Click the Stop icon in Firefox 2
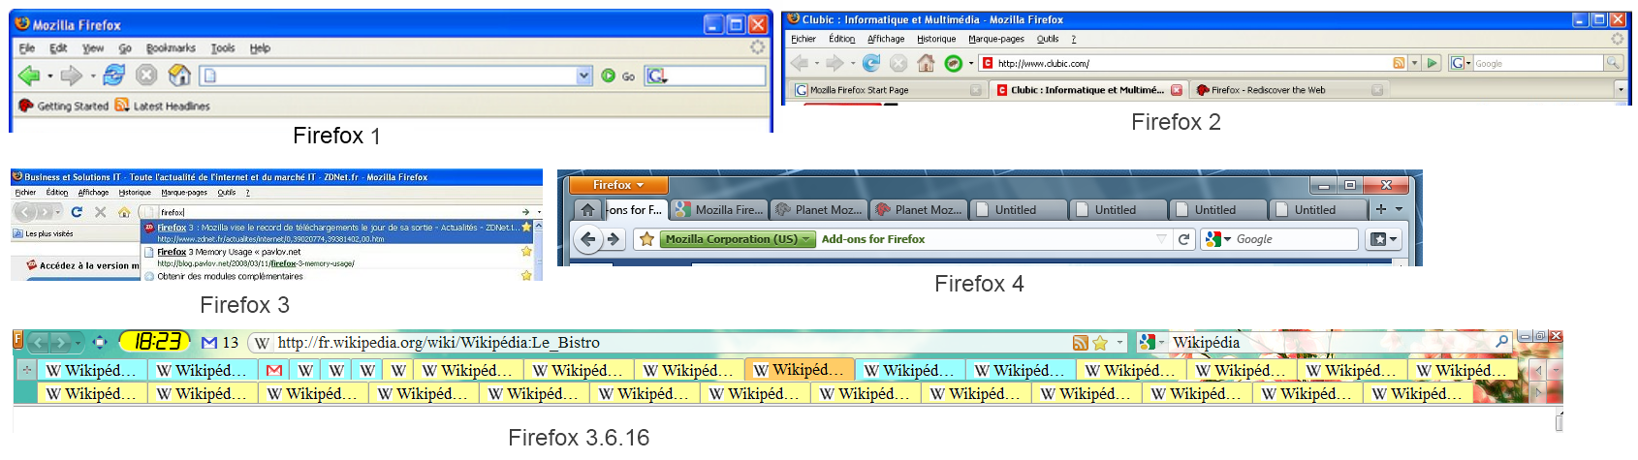The height and width of the screenshot is (460, 1638). [x=898, y=63]
